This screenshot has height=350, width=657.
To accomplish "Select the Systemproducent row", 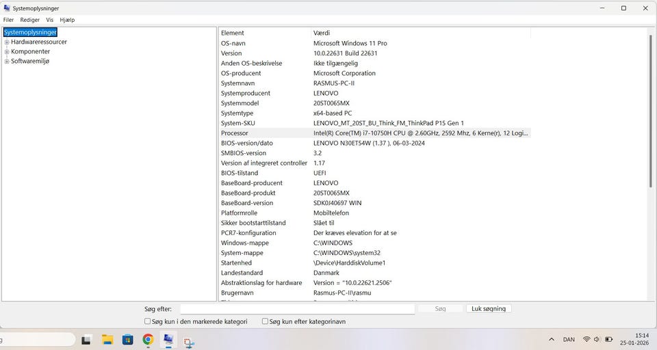I will tap(374, 94).
